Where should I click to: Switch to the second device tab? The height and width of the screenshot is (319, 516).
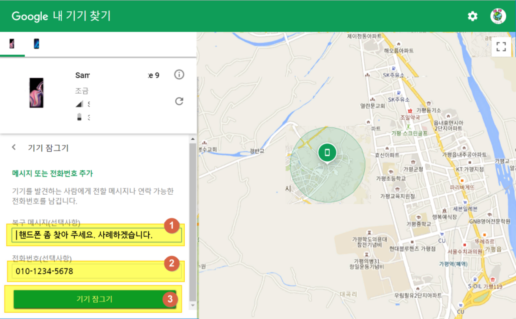(36, 44)
